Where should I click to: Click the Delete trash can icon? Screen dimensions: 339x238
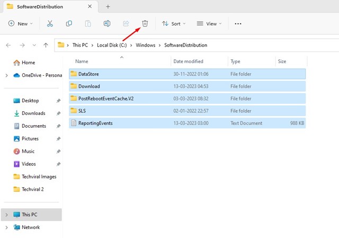tap(145, 23)
